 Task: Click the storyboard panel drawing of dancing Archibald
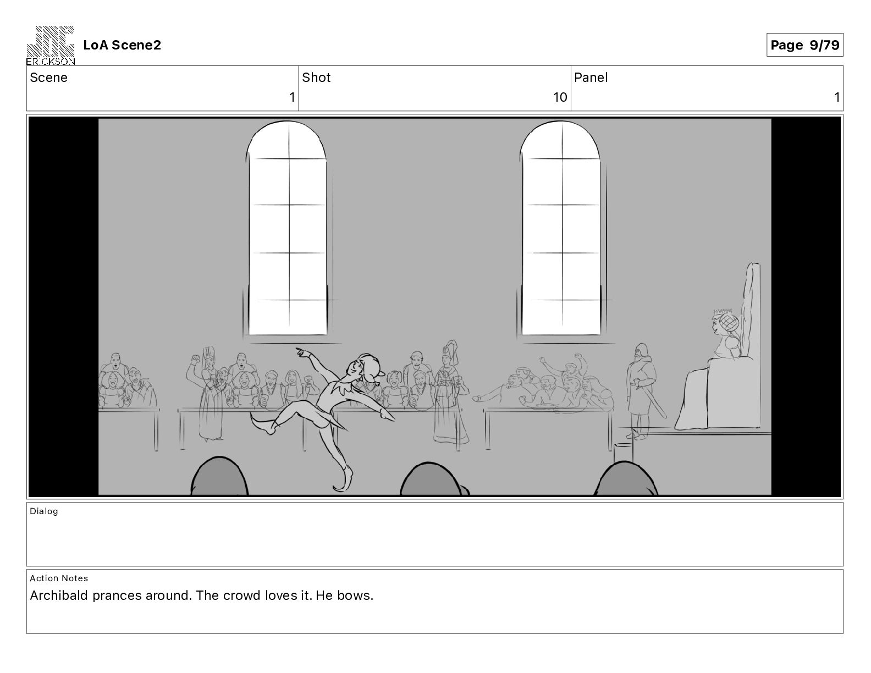tap(434, 306)
